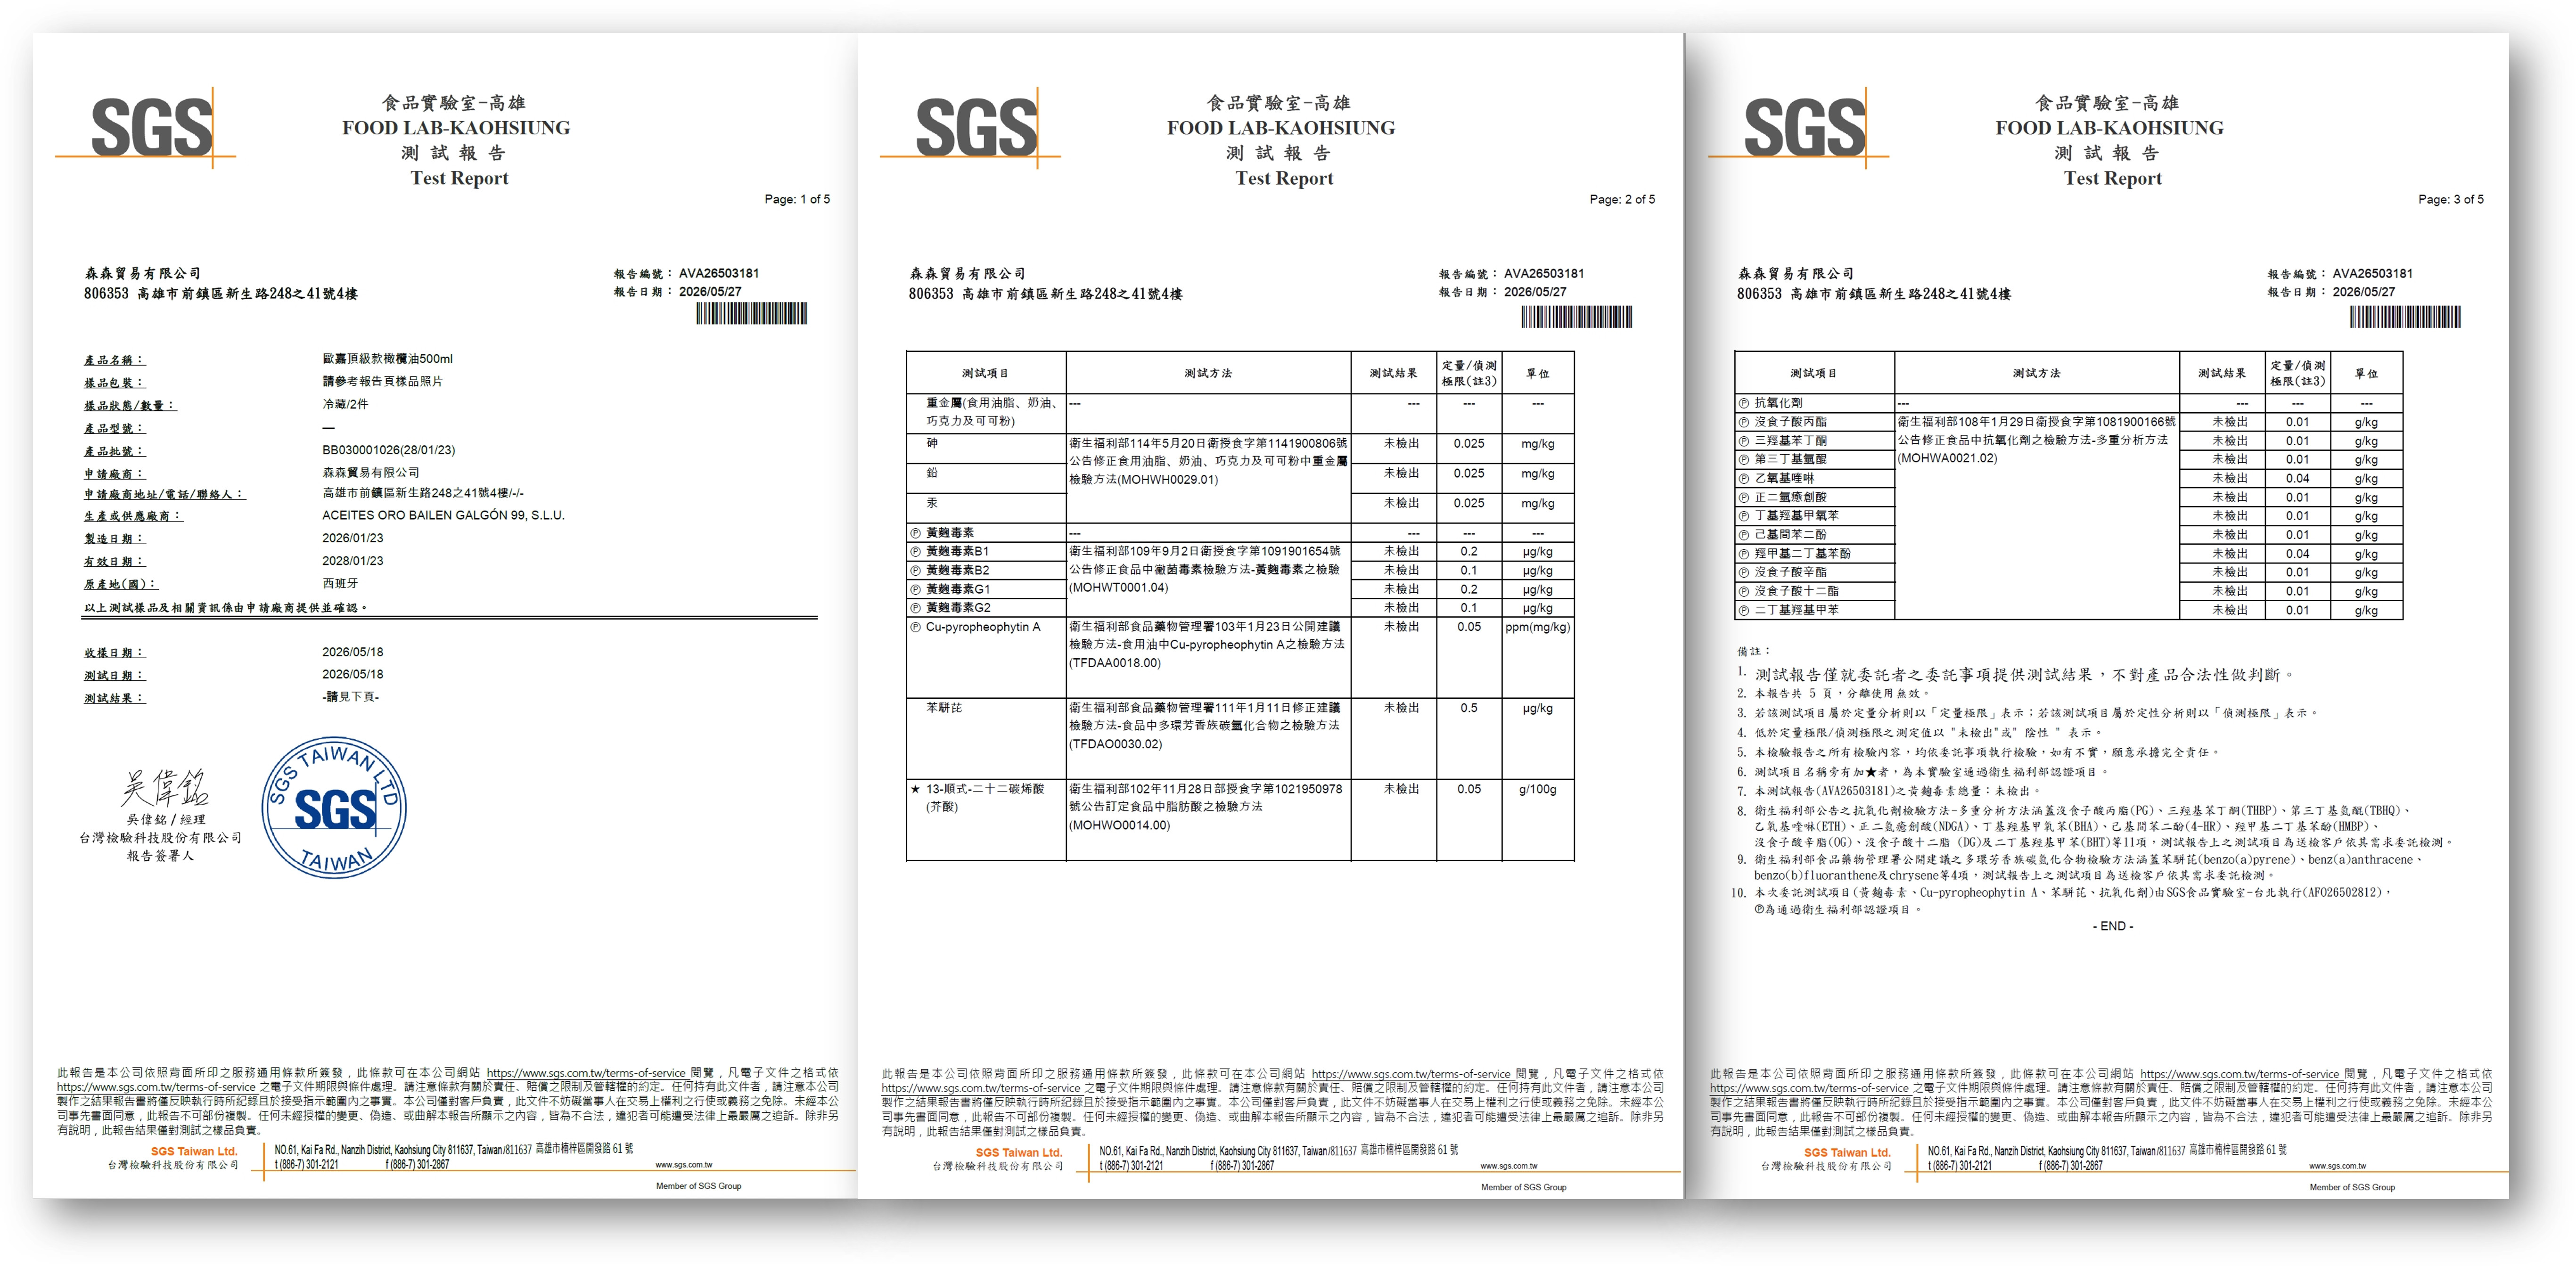
Task: Click batch number BB030001026(28/01/23)
Action: tap(388, 450)
